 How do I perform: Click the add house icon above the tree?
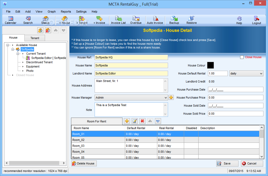click(x=40, y=31)
